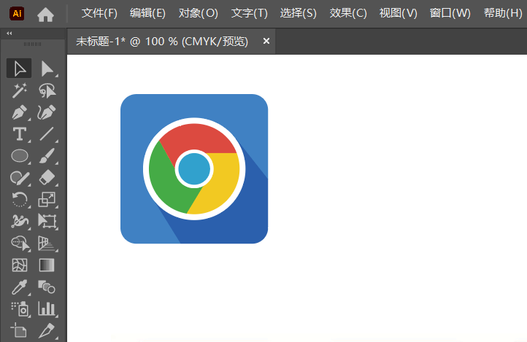This screenshot has height=342, width=527.
Task: Select the Artboard tool
Action: click(x=19, y=330)
